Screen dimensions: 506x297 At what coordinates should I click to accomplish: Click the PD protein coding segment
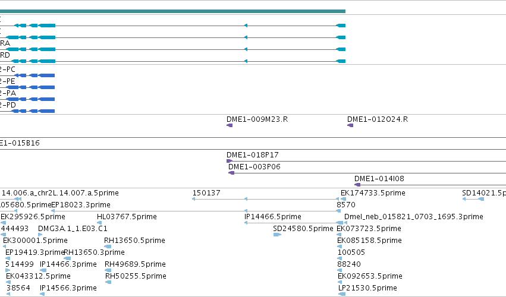46,111
